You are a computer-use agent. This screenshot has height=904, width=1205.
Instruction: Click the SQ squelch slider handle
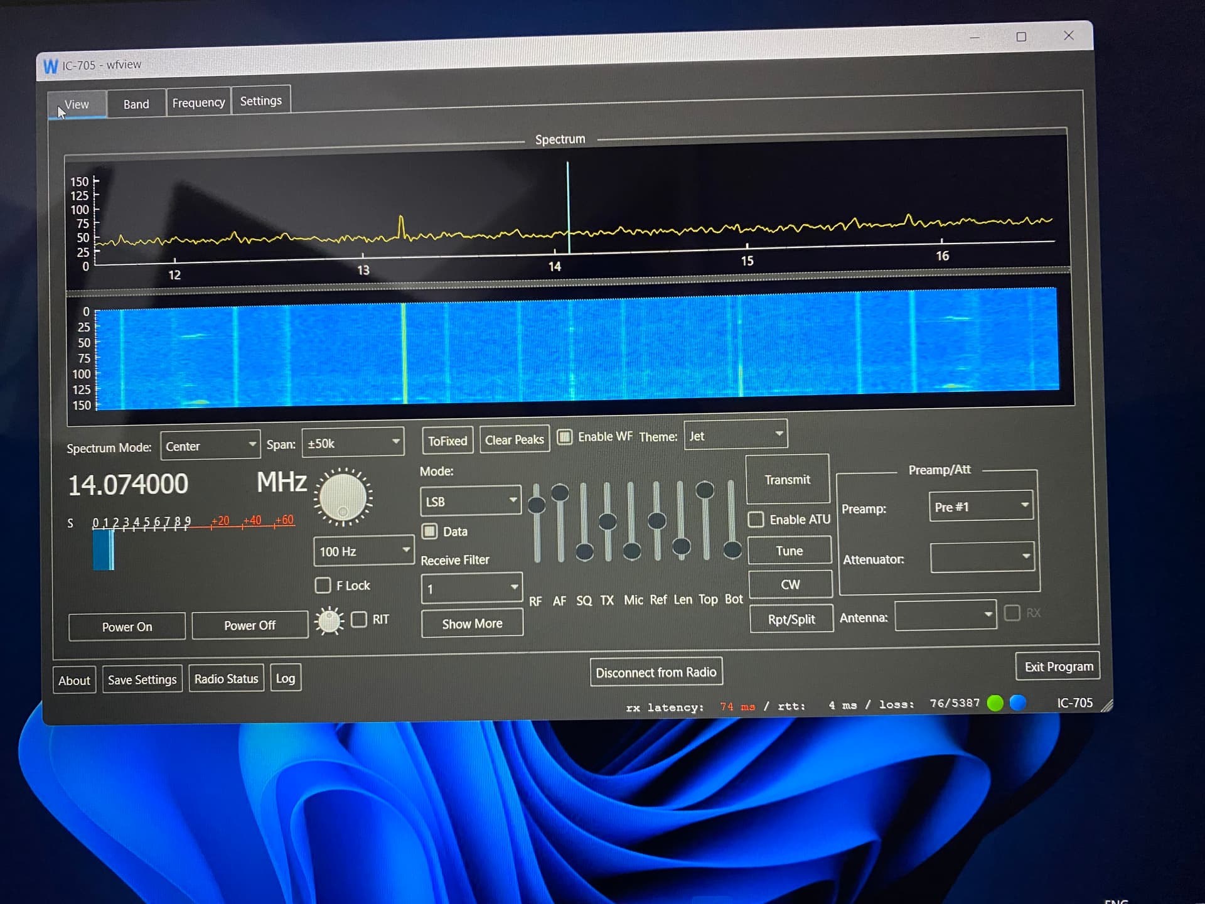584,552
